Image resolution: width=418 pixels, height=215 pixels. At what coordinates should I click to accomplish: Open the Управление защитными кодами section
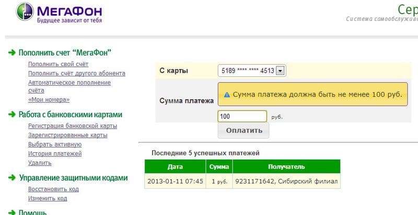[x=73, y=178]
